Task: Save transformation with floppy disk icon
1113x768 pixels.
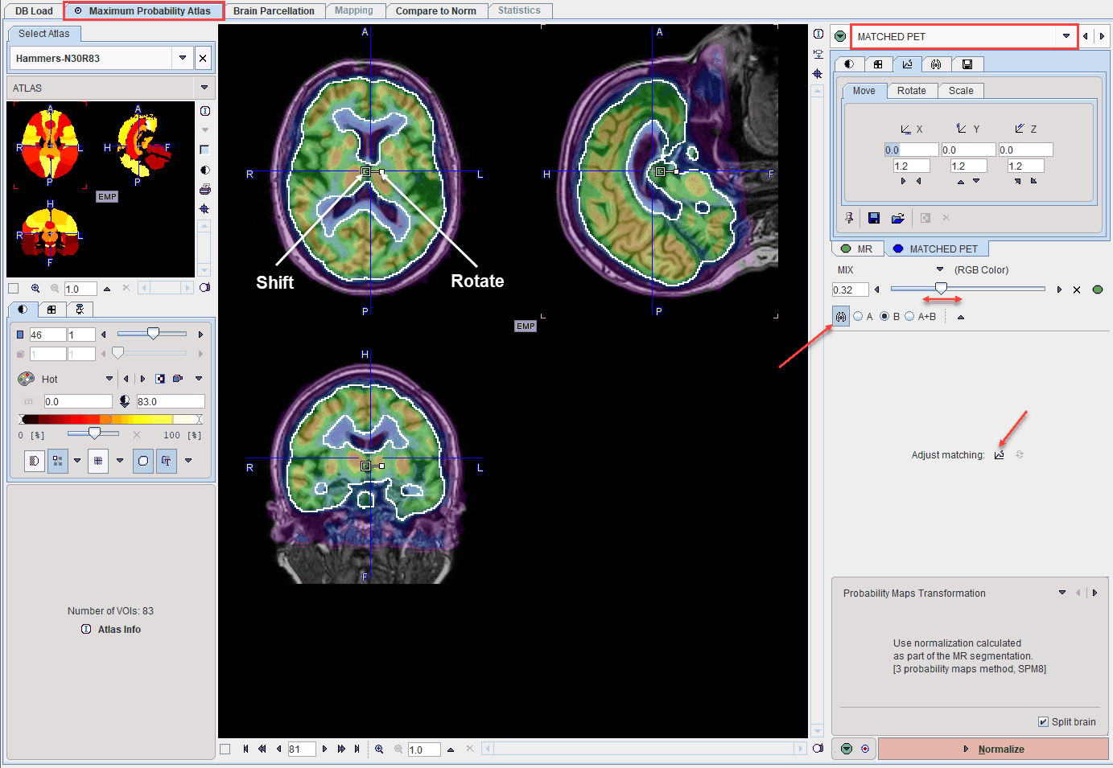Action: (874, 218)
